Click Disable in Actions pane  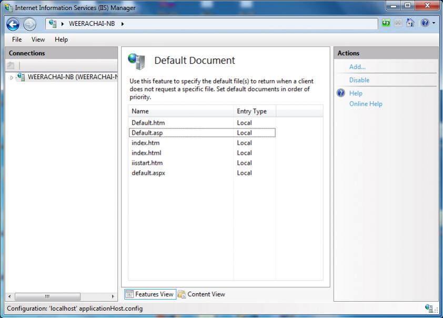pyautogui.click(x=359, y=80)
